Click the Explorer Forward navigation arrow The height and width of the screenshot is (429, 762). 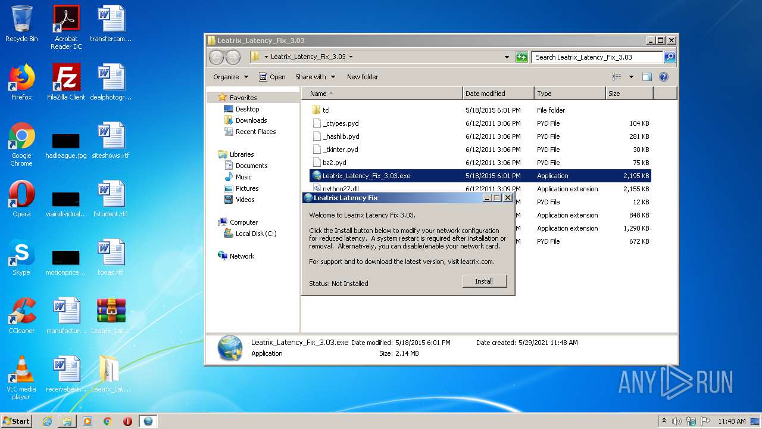[233, 57]
